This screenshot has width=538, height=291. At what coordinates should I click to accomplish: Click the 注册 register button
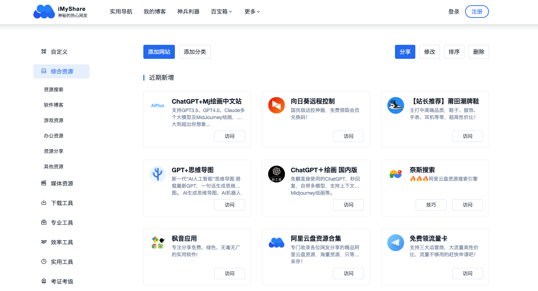477,12
